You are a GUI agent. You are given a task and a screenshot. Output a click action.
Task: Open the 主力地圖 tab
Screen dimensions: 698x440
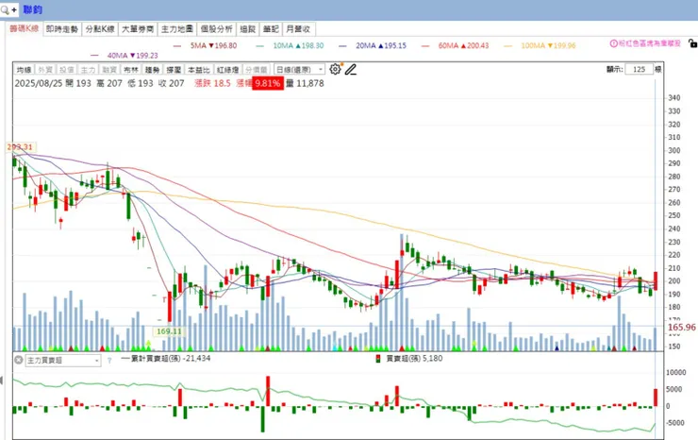click(x=176, y=29)
